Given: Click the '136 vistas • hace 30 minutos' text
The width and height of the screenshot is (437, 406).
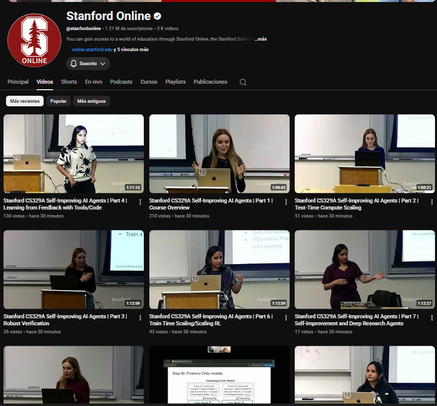Looking at the screenshot, I should (34, 216).
